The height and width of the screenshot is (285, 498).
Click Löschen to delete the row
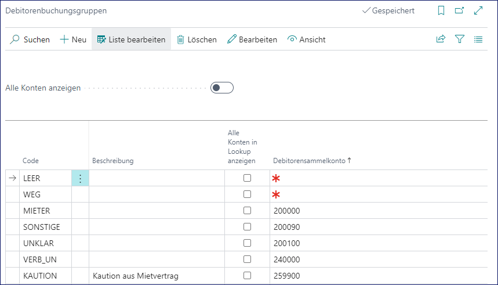pos(197,39)
